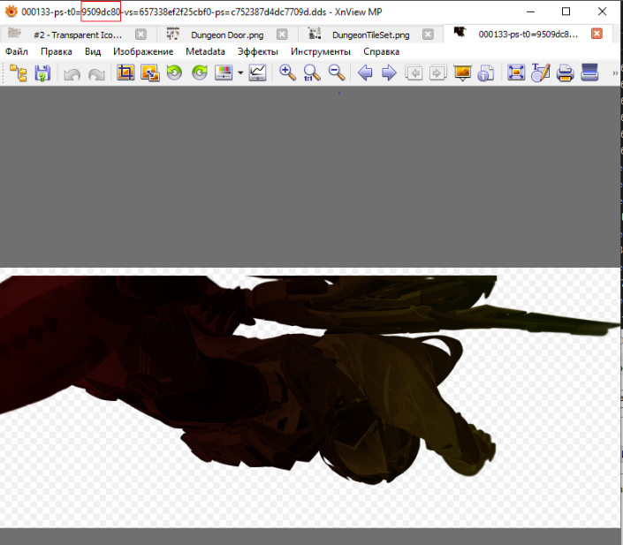The width and height of the screenshot is (623, 545).
Task: Open the Adjust colors sliders icon
Action: [224, 72]
